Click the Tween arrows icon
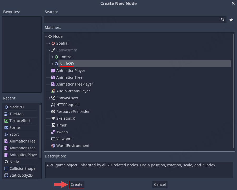The width and height of the screenshot is (237, 190). (x=53, y=132)
